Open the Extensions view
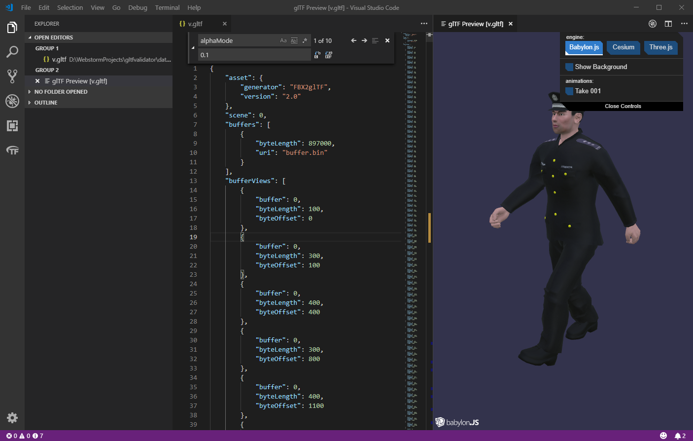 [x=12, y=126]
